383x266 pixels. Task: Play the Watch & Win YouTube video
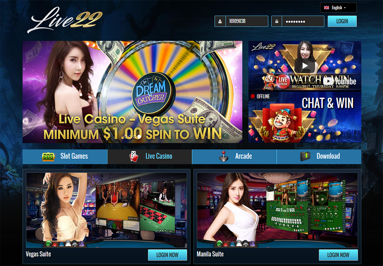[x=305, y=66]
